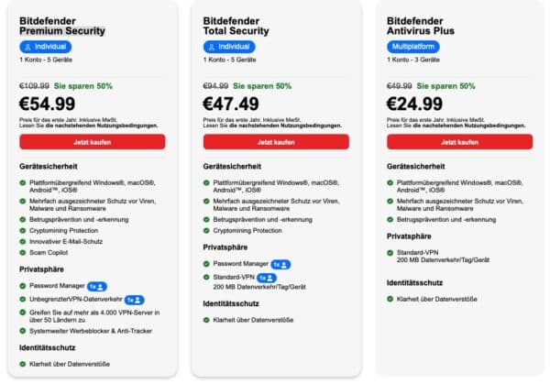The width and height of the screenshot is (550, 384).
Task: Click the €47.49 price of Total Security
Action: [x=231, y=104]
